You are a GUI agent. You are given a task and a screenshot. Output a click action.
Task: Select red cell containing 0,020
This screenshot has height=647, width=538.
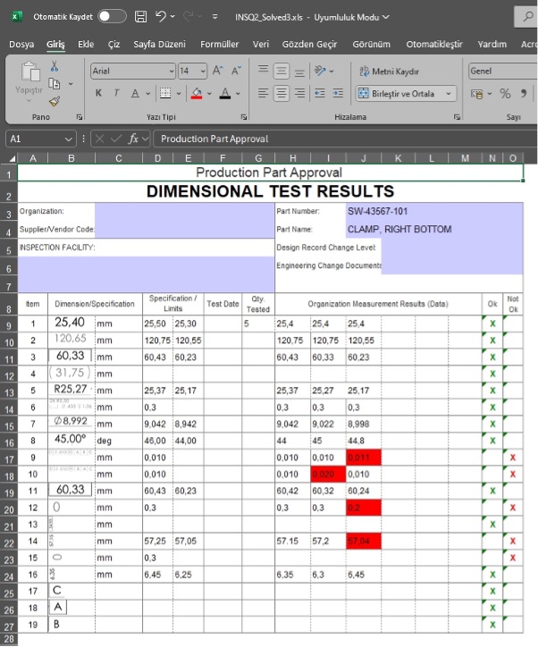click(x=328, y=475)
